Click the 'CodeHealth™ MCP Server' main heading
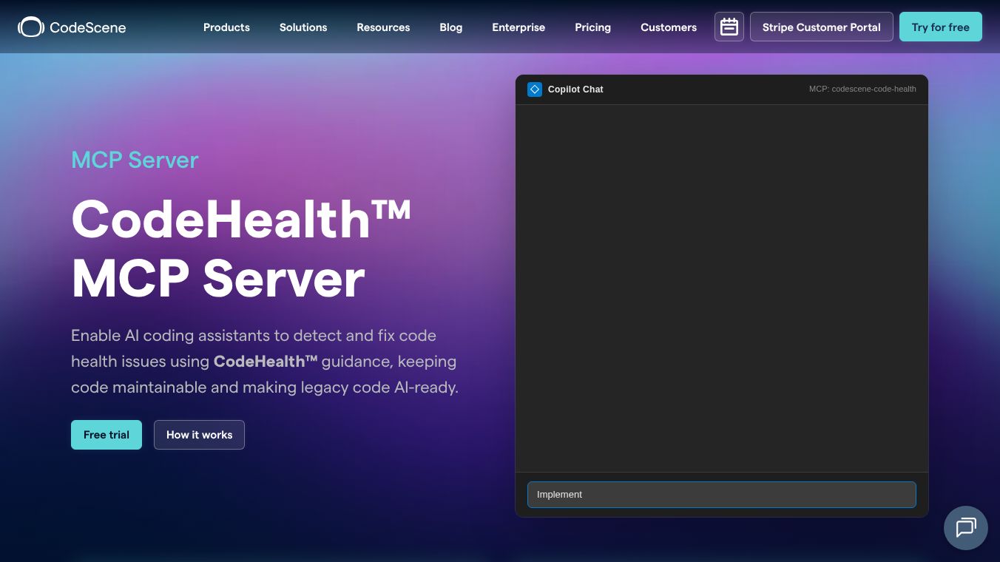 point(241,248)
